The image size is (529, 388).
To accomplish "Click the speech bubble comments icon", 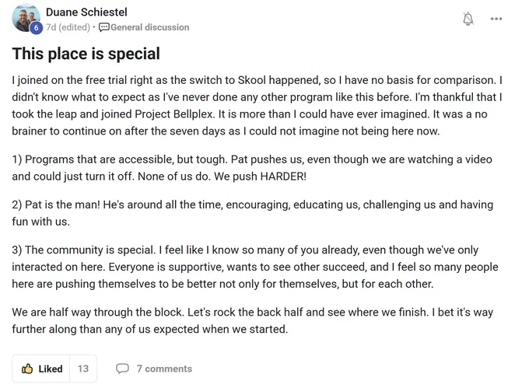I will coord(122,369).
